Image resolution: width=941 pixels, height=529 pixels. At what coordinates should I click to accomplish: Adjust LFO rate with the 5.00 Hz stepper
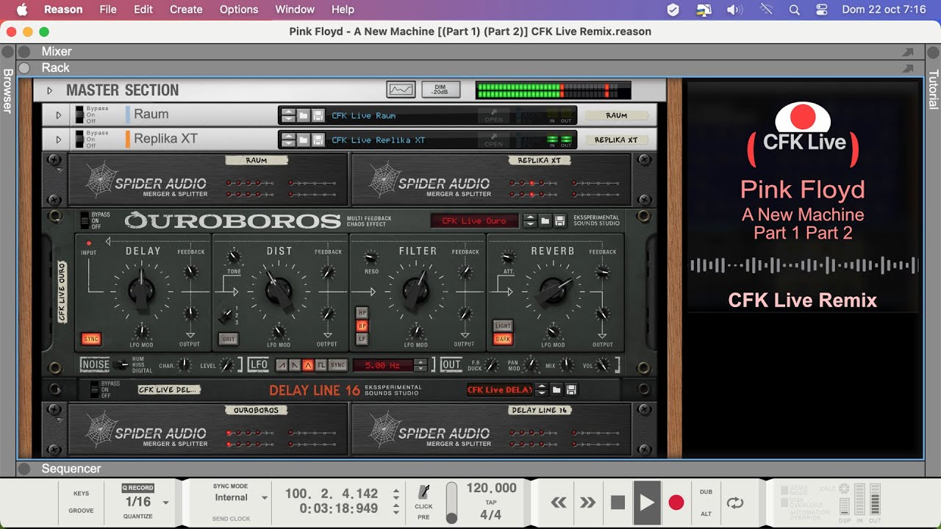pyautogui.click(x=421, y=364)
